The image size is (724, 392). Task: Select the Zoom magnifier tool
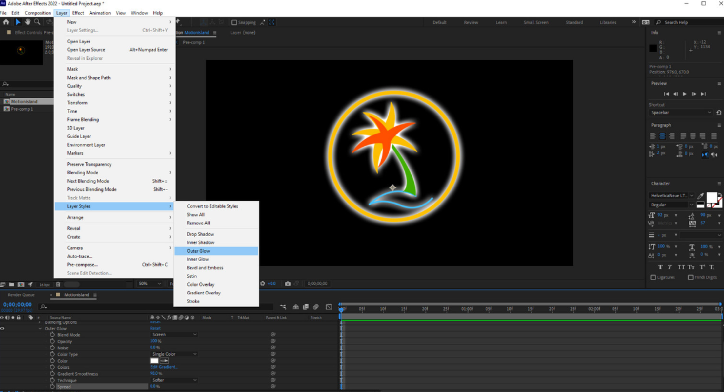37,22
